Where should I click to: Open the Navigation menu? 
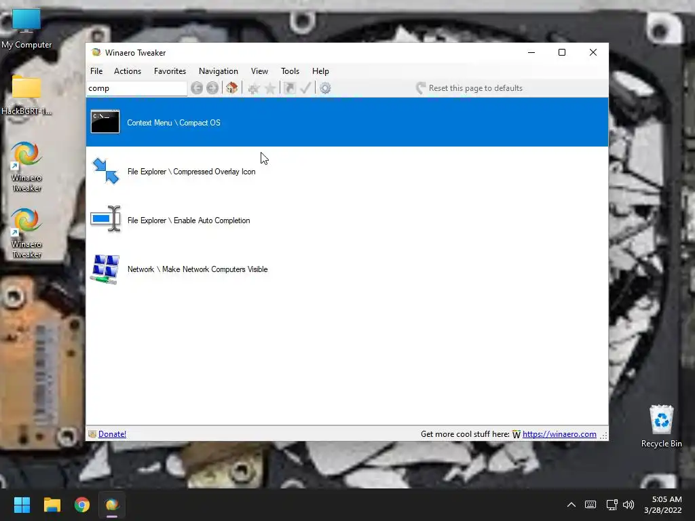218,71
